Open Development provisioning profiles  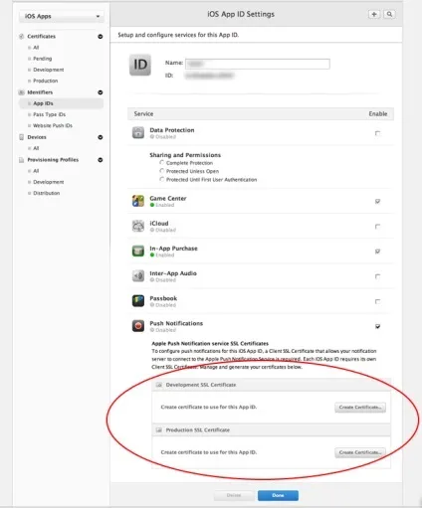point(49,182)
